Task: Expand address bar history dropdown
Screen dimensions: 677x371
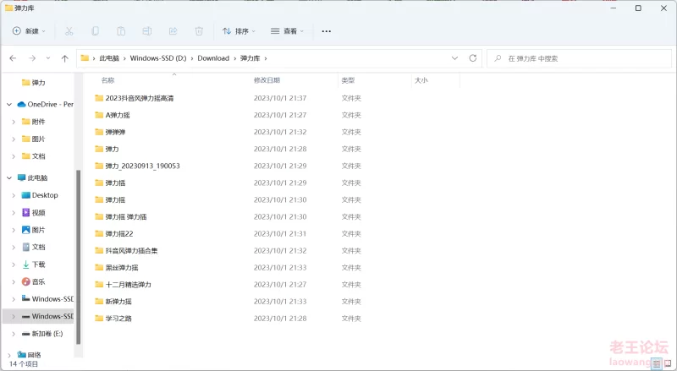Action: (454, 58)
